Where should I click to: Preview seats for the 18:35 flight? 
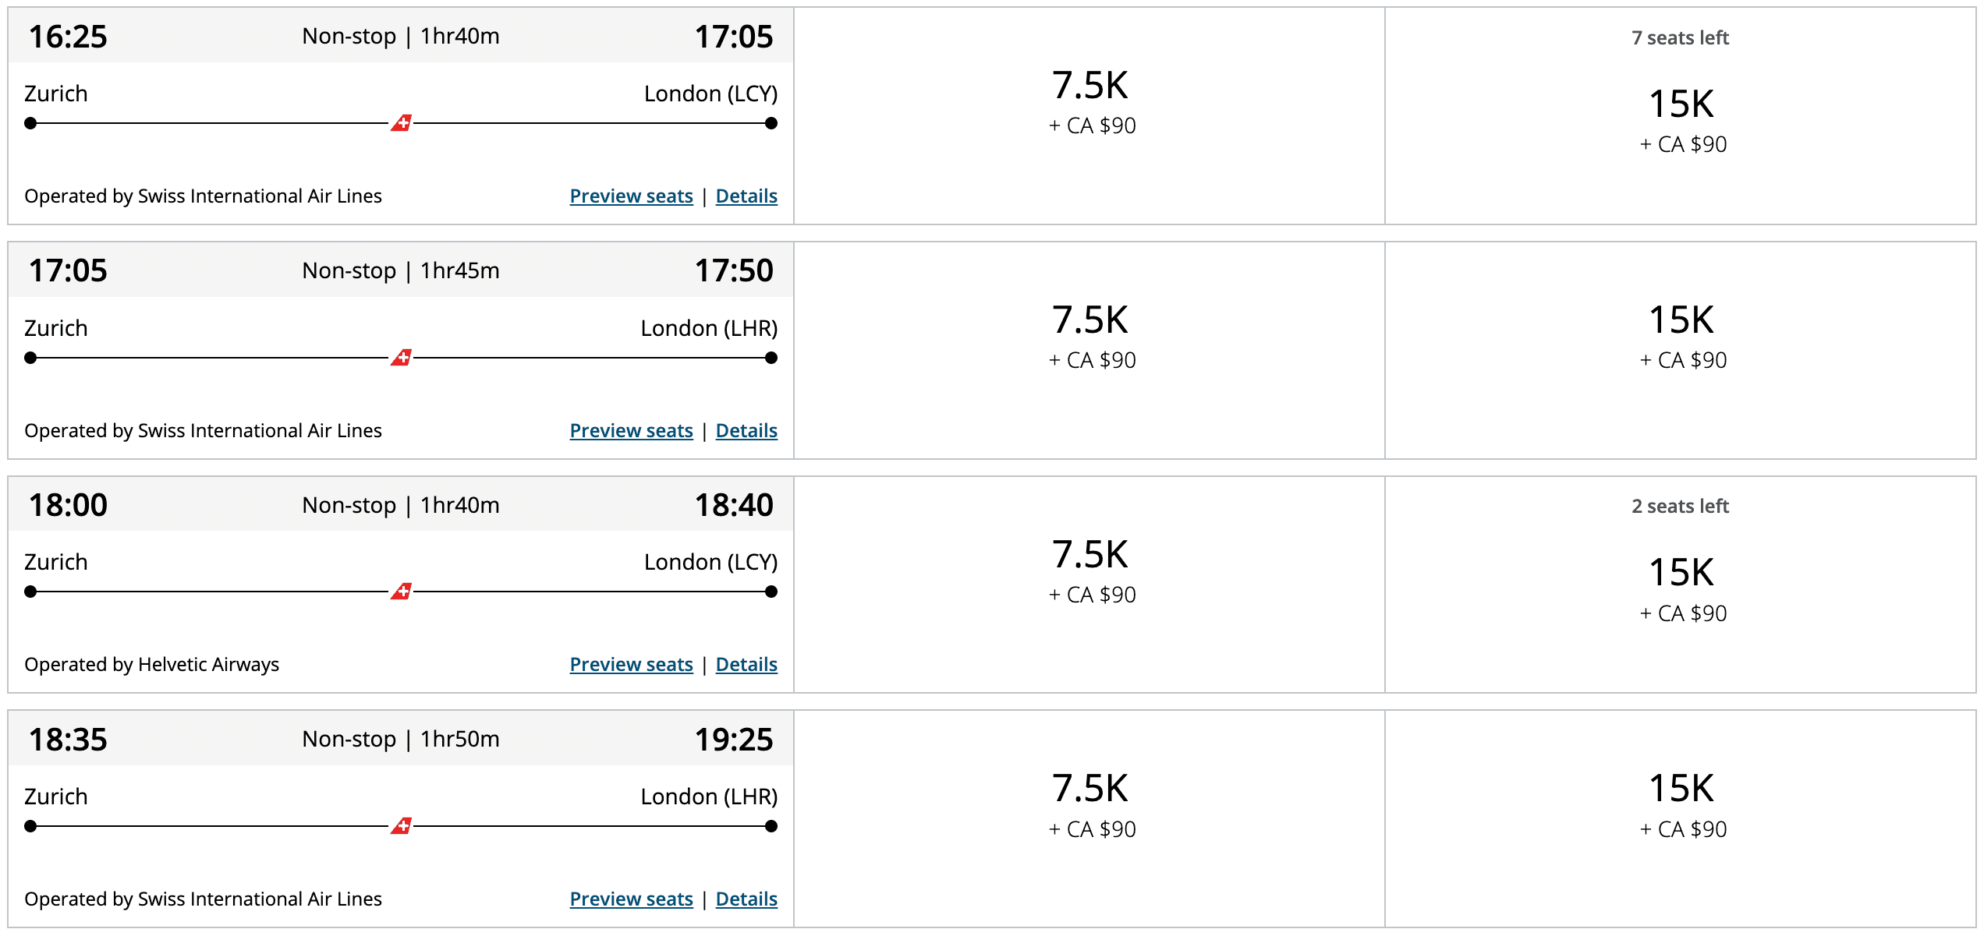pos(631,899)
